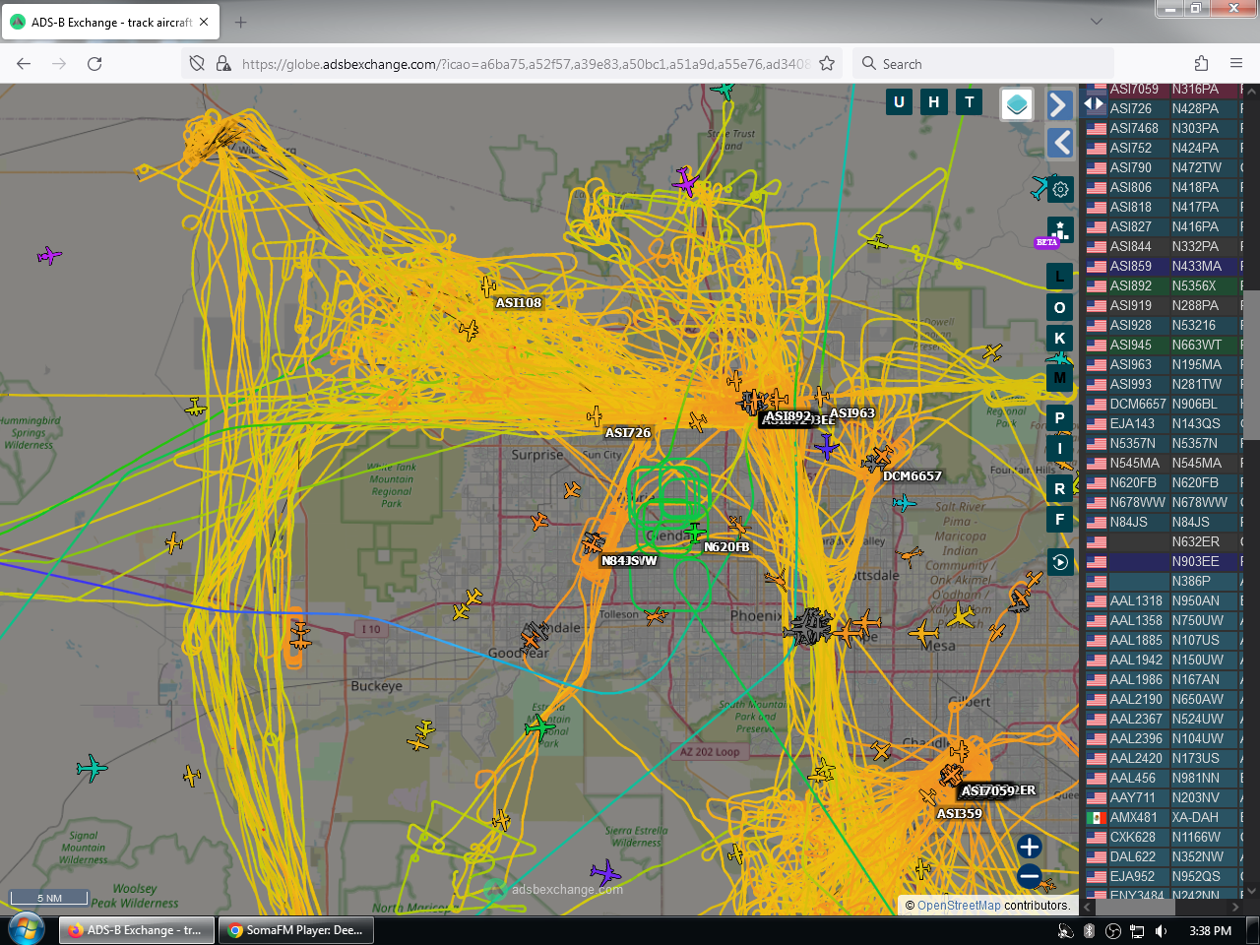
Task: Open the Windows Start button
Action: [x=26, y=929]
